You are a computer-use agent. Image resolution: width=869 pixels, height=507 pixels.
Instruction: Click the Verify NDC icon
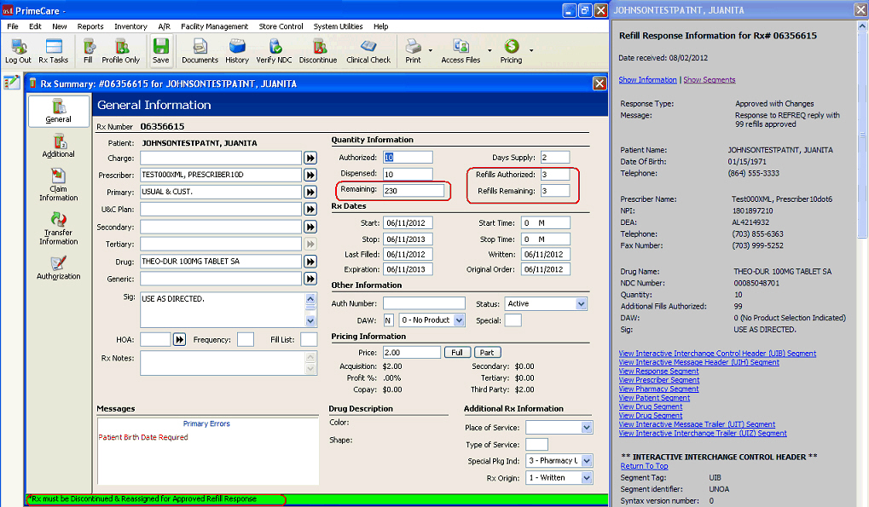click(x=275, y=50)
